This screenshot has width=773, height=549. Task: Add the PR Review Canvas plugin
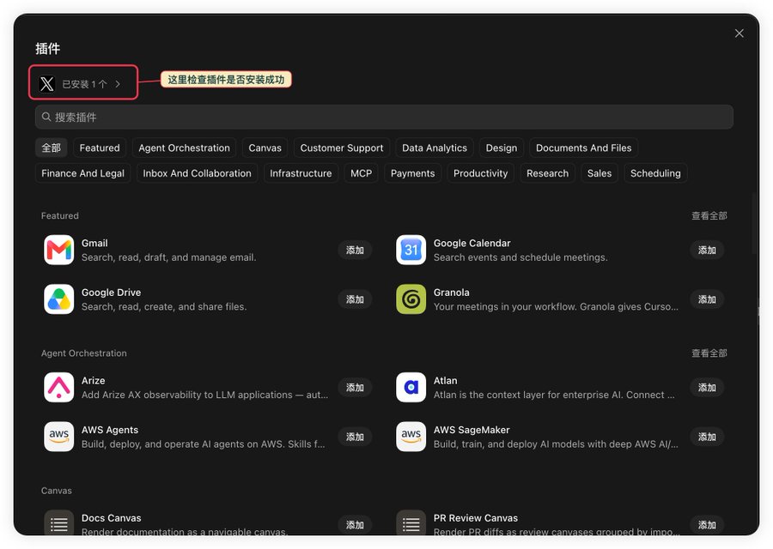tap(707, 525)
